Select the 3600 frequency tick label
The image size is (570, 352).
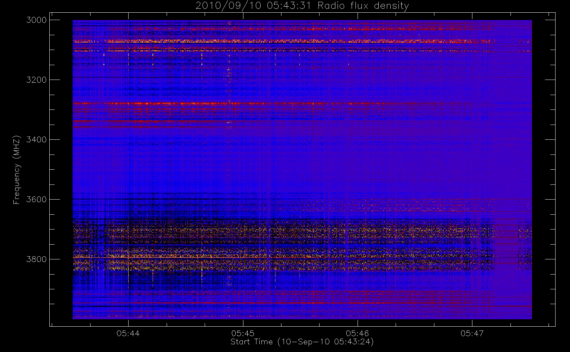tap(37, 200)
